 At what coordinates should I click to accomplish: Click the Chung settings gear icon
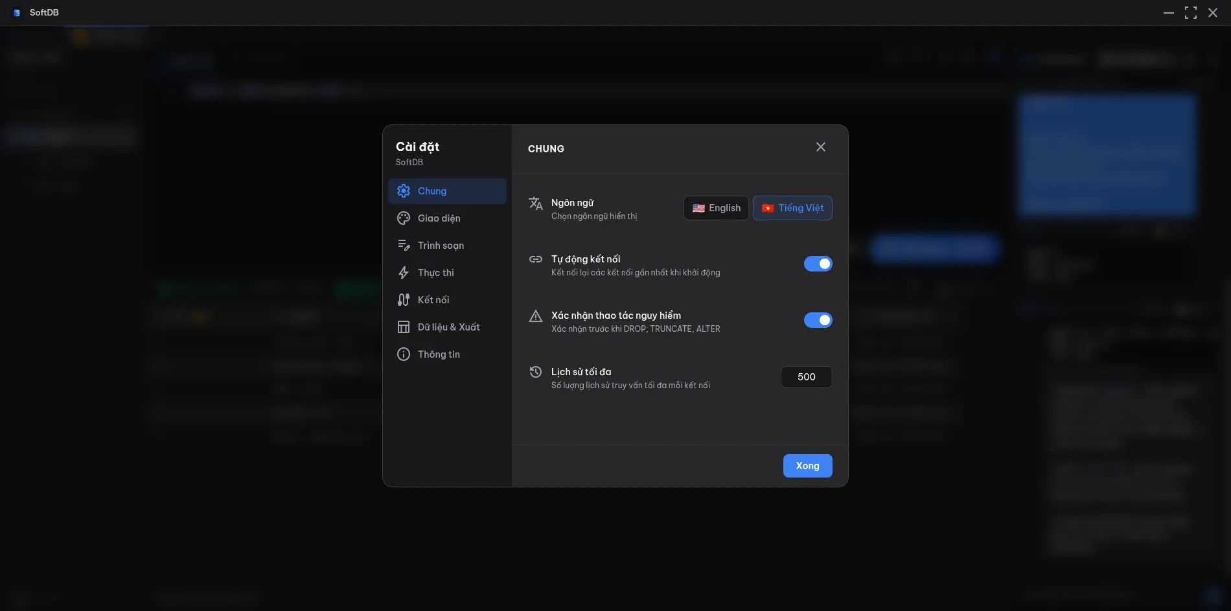click(404, 190)
